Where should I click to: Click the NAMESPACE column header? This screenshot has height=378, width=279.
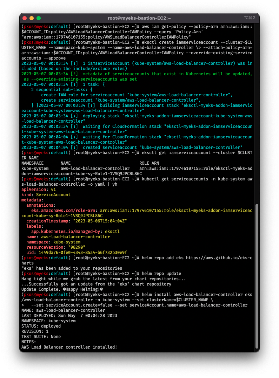pos(32,163)
